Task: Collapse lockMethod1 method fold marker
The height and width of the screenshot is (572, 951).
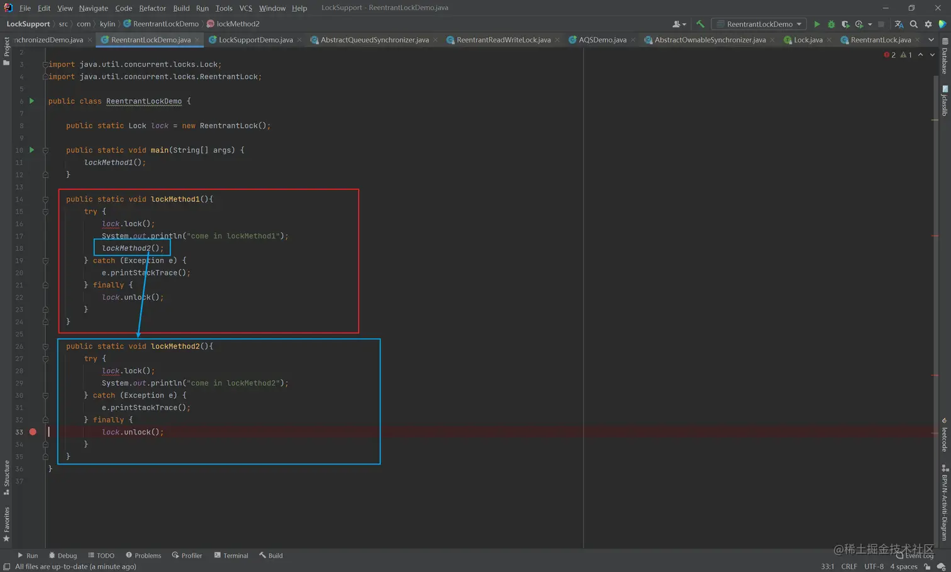Action: (x=45, y=199)
